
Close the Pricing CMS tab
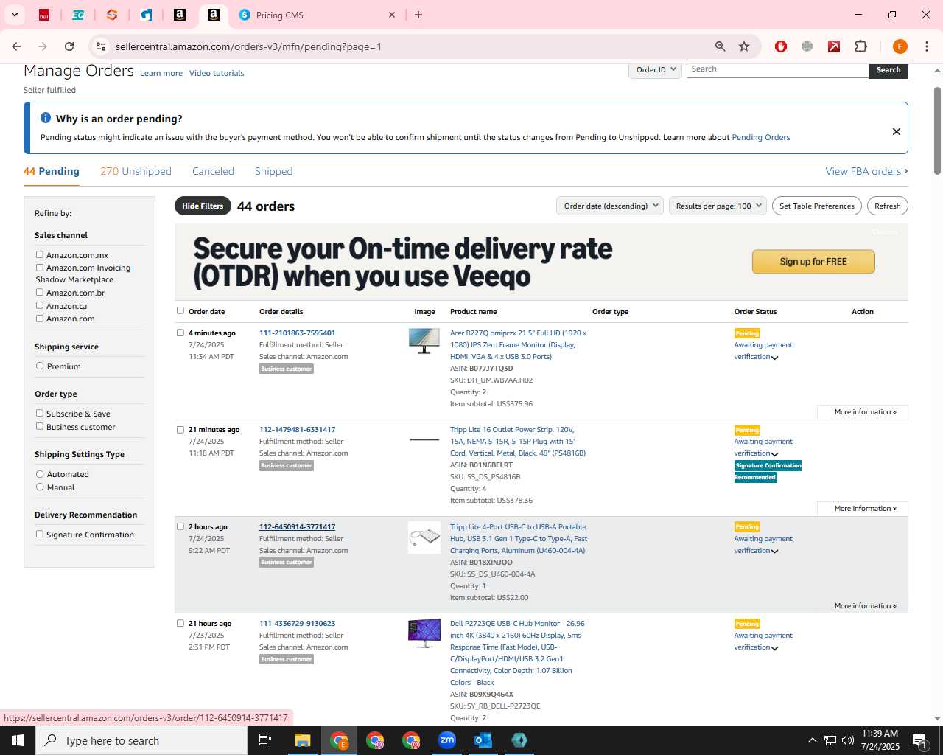coord(392,15)
